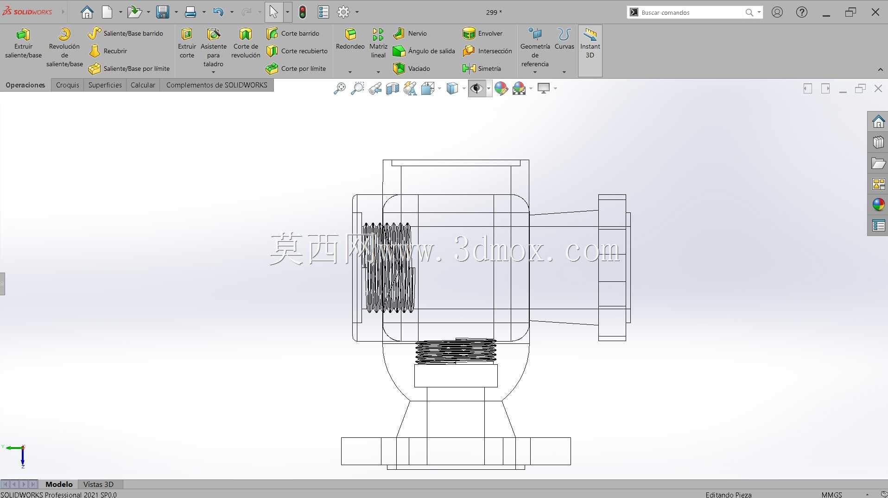Image resolution: width=888 pixels, height=498 pixels.
Task: Expand Asistente para taladro dropdown
Action: 214,72
